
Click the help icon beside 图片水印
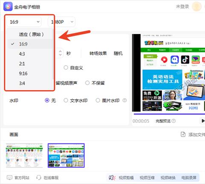pyautogui.click(x=125, y=101)
